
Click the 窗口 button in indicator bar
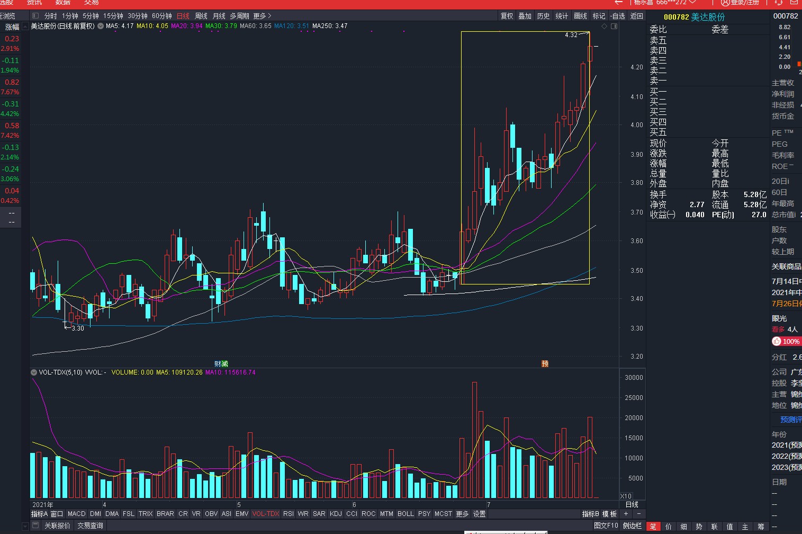click(x=57, y=514)
